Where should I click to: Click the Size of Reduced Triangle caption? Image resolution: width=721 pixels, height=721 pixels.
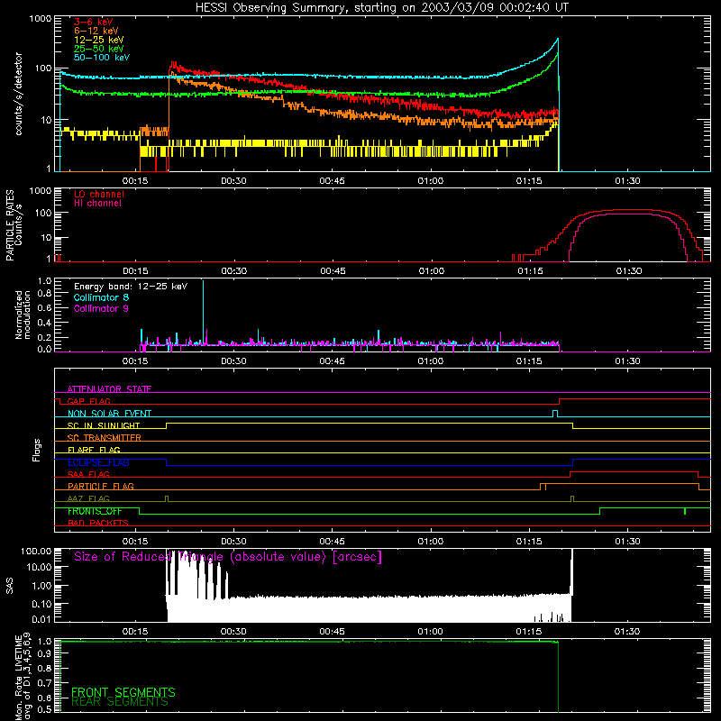coord(228,557)
